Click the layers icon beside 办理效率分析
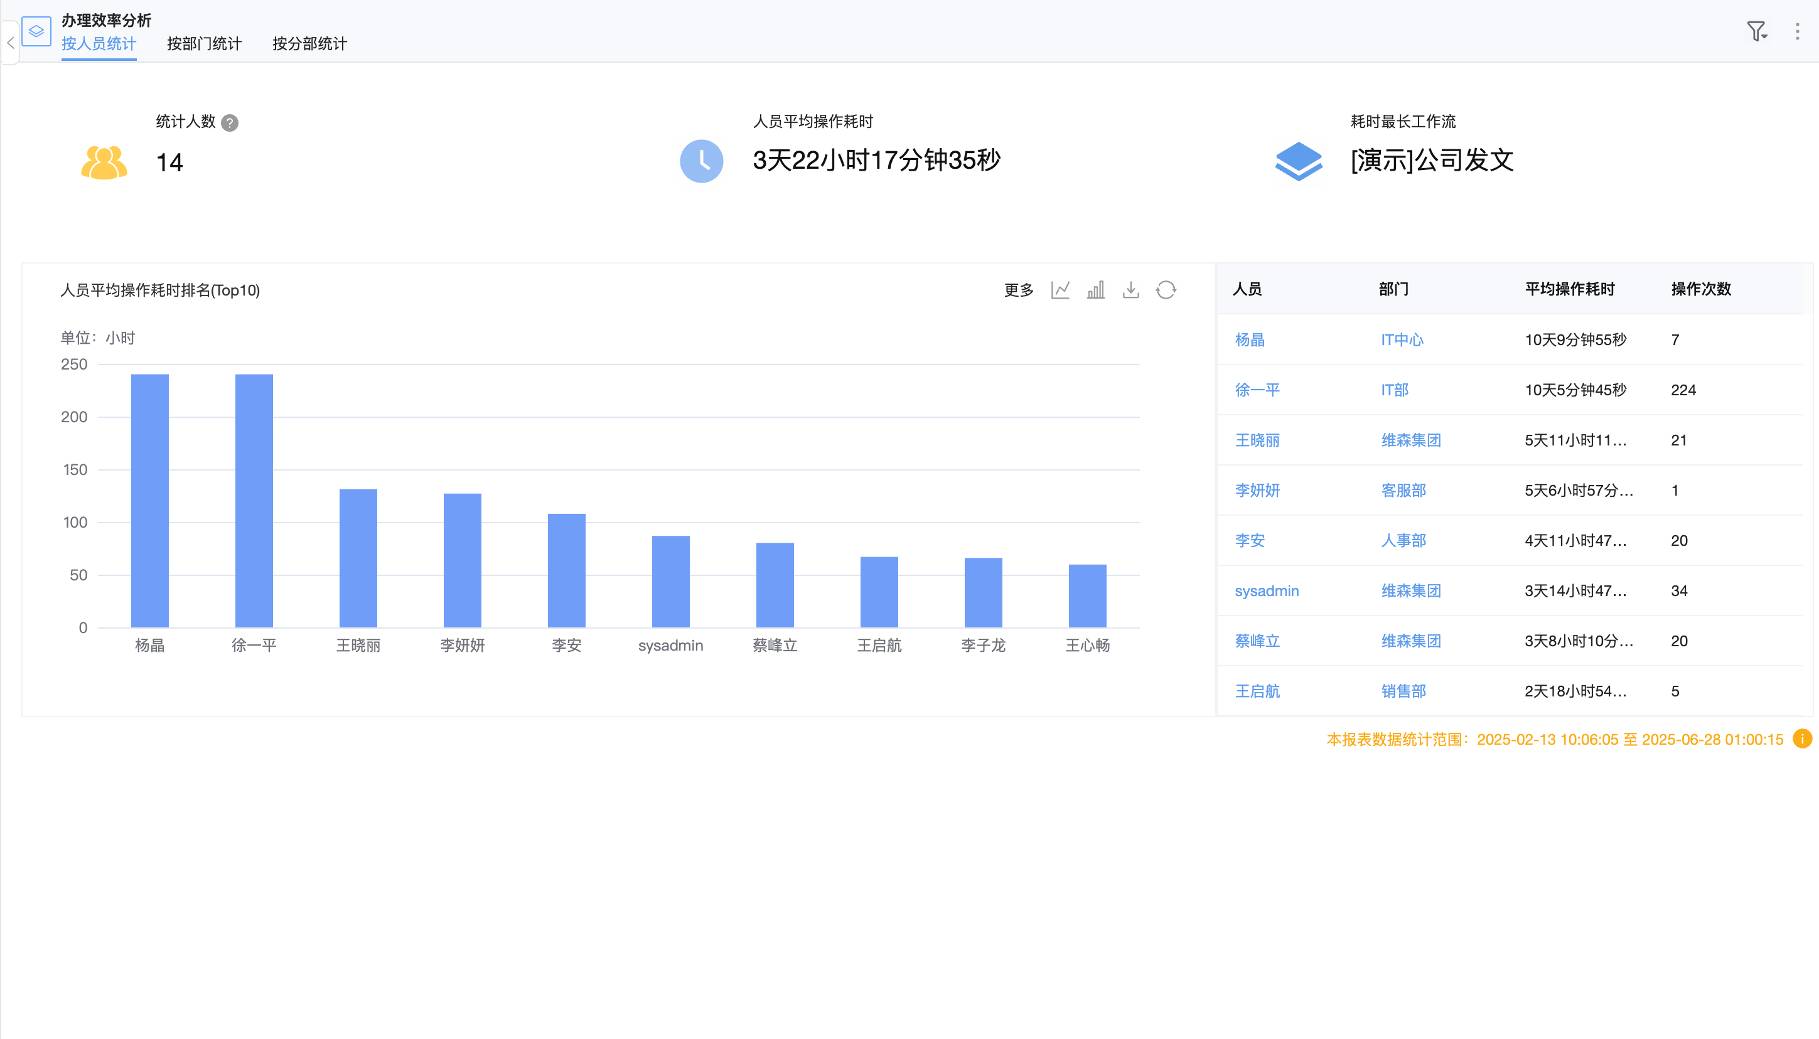Screen dimensions: 1819x1039 [x=36, y=31]
